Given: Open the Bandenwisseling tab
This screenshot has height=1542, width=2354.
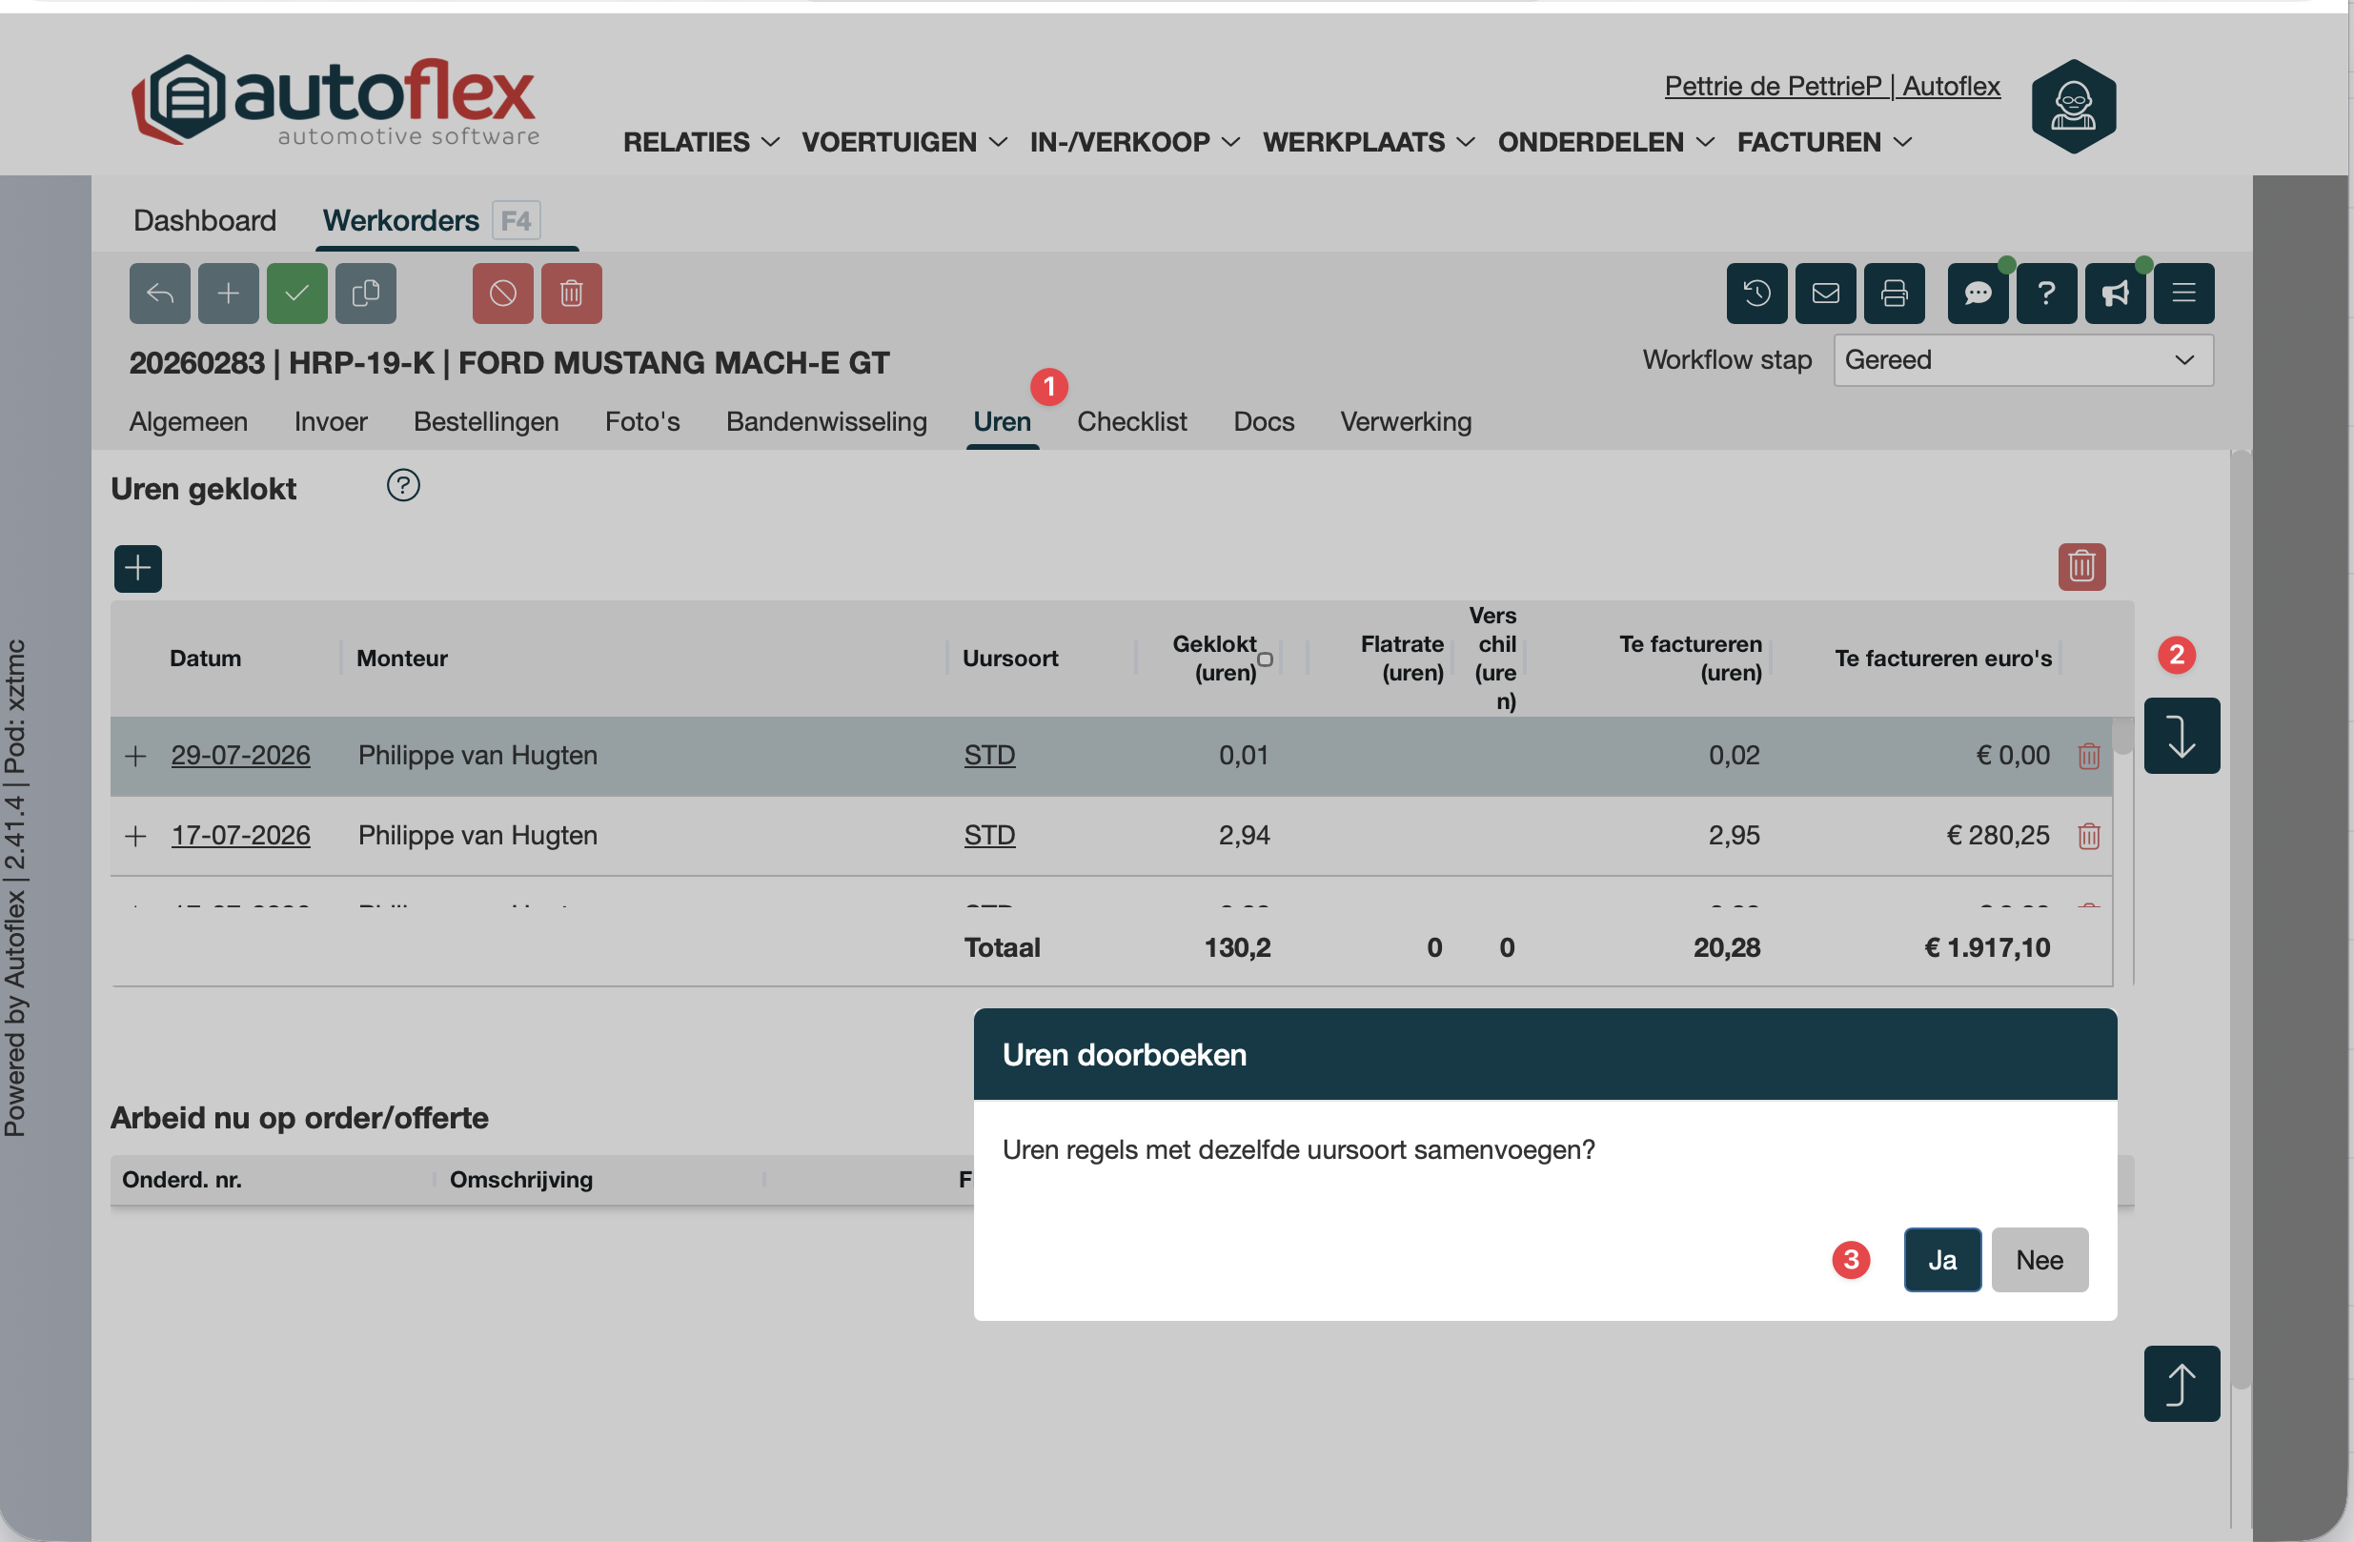Looking at the screenshot, I should click(x=826, y=422).
